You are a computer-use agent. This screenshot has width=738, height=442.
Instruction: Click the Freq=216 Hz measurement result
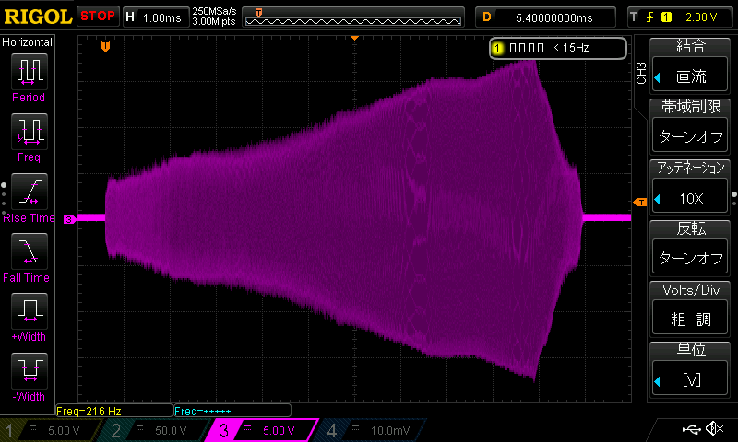[x=114, y=411]
